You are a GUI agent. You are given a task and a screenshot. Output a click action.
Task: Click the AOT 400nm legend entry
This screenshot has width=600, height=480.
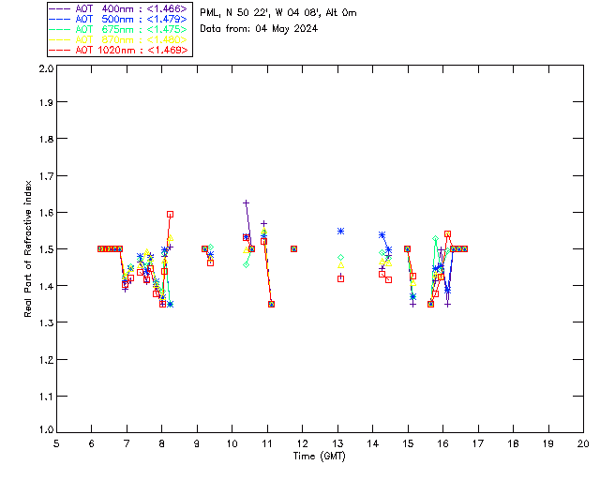(x=118, y=8)
